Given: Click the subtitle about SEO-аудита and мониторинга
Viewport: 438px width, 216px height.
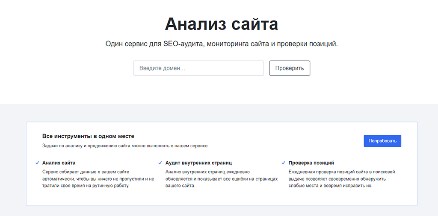Looking at the screenshot, I should point(221,44).
